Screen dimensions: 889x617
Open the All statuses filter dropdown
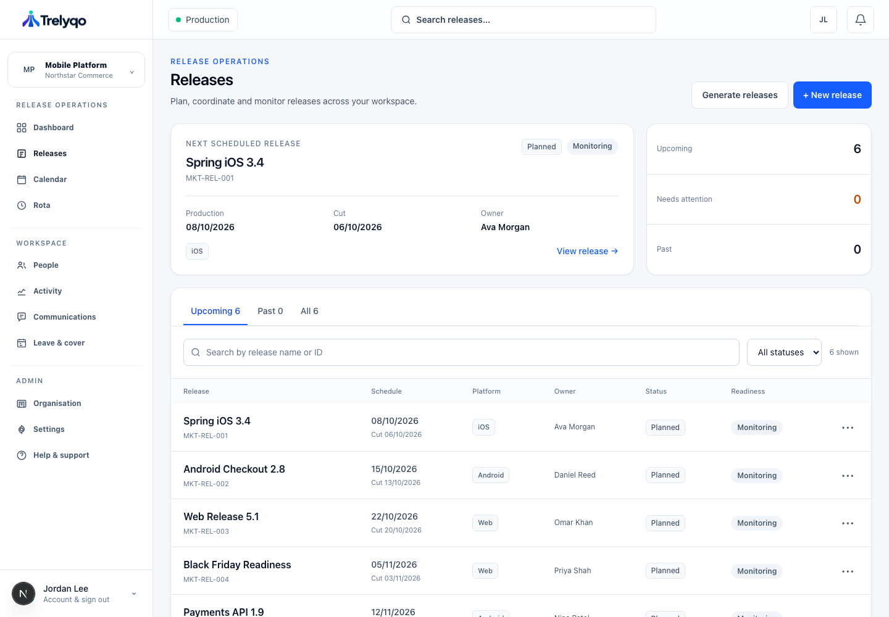click(784, 352)
